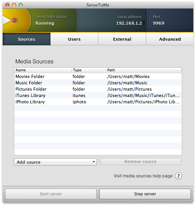The image size is (196, 206).
Task: Sort by the Path column header
Action: (x=144, y=70)
